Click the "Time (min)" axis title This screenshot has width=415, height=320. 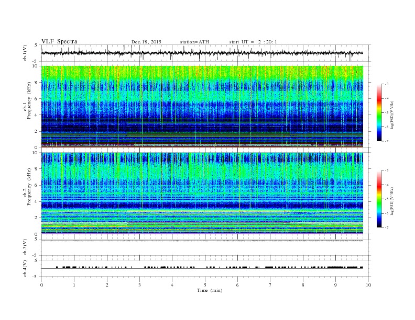(210, 290)
